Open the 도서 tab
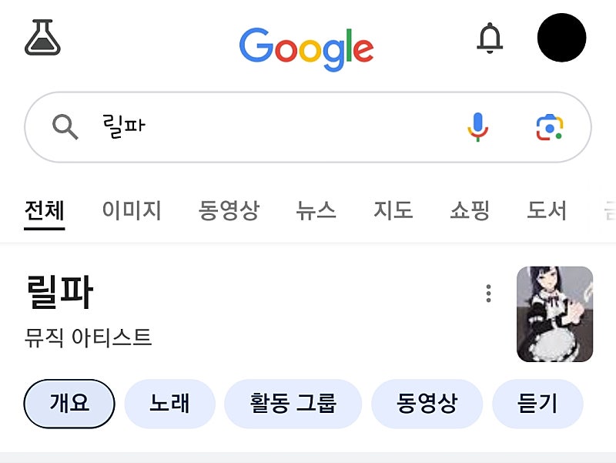616x463 pixels. coord(547,210)
